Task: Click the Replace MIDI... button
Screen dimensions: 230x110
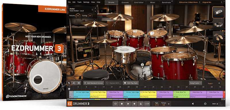Action: 113,83
